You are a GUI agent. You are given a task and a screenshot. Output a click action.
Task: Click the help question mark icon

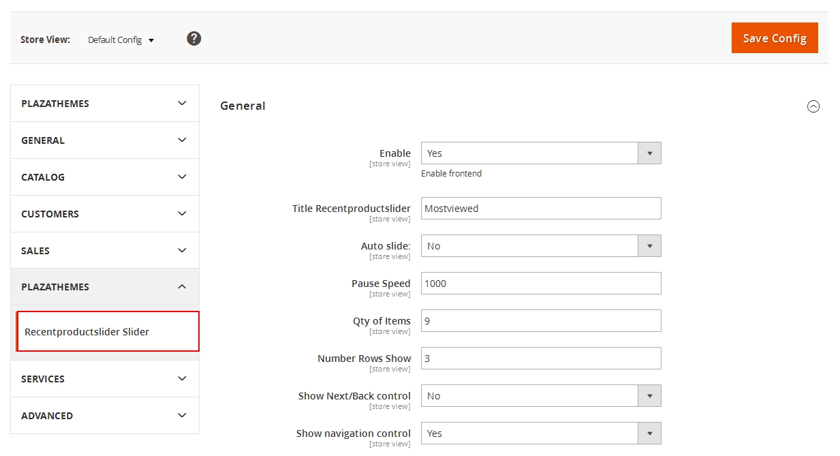[x=194, y=39]
